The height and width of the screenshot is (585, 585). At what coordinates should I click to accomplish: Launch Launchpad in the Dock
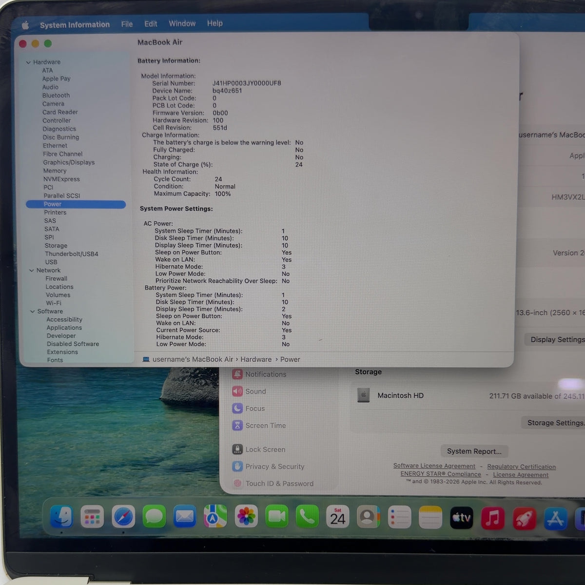click(x=92, y=517)
